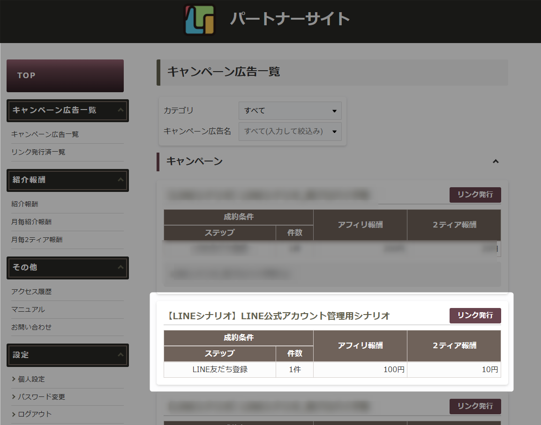Open リンク発行済一覧 in sidebar

(38, 152)
